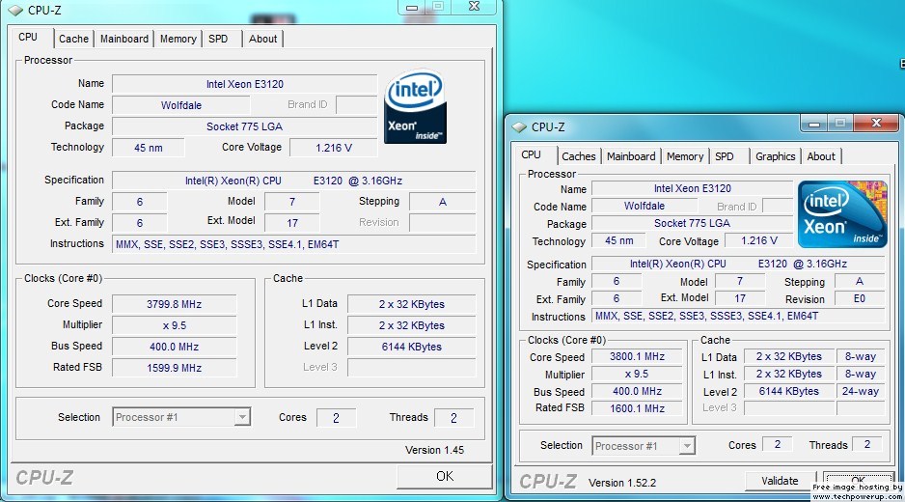Switch to Cache tab in left CPU-Z window
Viewport: 905px width, 502px height.
74,39
